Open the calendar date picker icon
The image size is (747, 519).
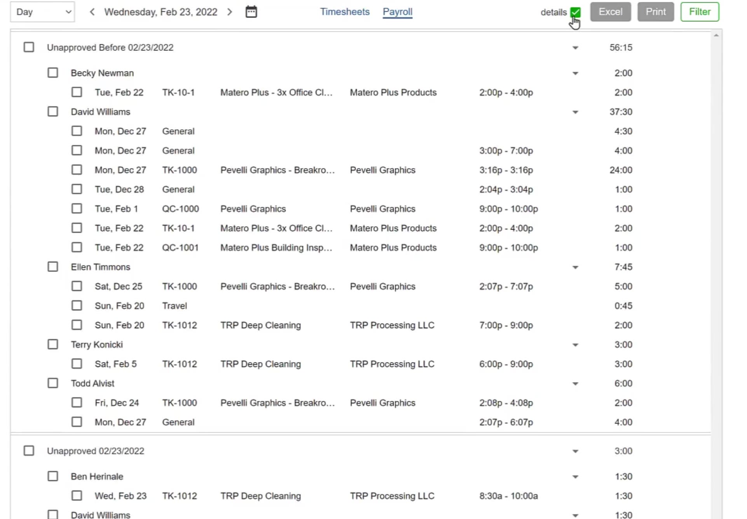(251, 12)
